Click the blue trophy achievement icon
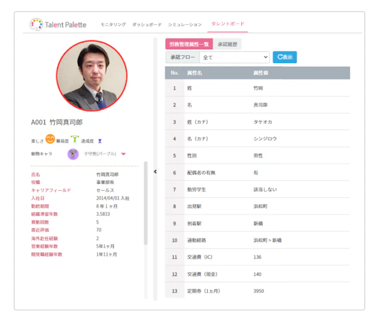Image resolution: width=379 pixels, height=322 pixels. [100, 141]
